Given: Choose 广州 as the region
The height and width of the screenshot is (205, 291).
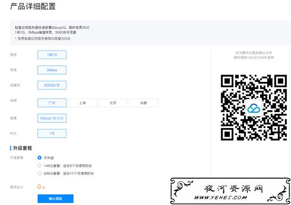Looking at the screenshot, I should (52, 103).
